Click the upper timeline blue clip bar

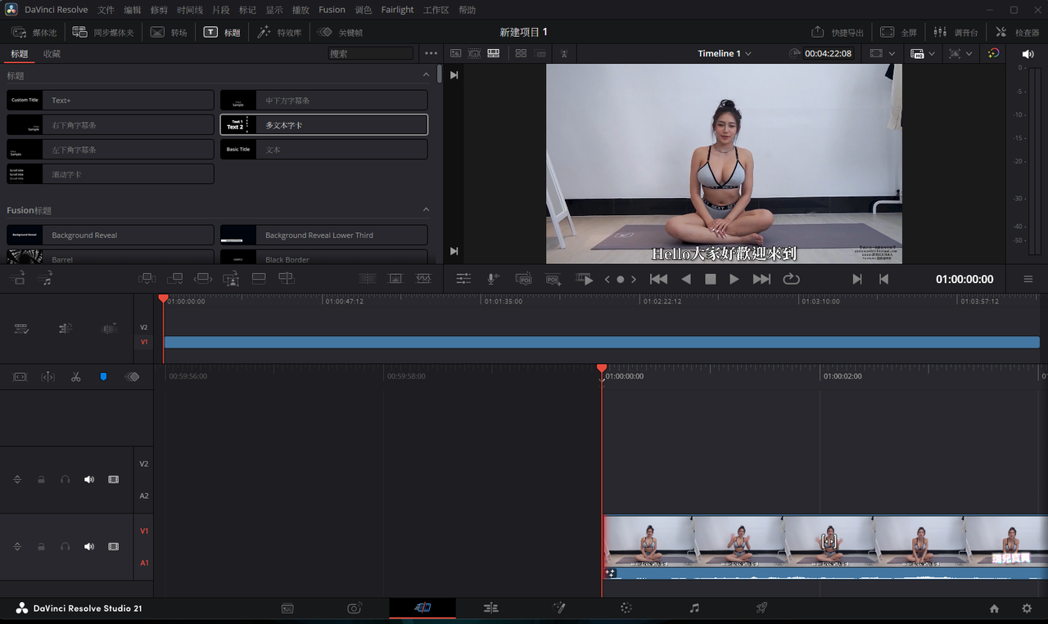(x=602, y=342)
